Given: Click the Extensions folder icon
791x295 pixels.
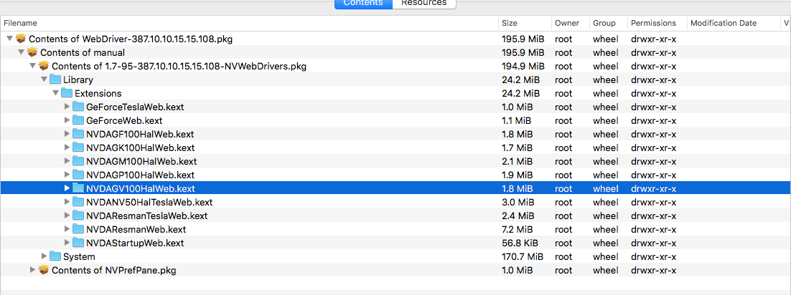Looking at the screenshot, I should tap(67, 93).
